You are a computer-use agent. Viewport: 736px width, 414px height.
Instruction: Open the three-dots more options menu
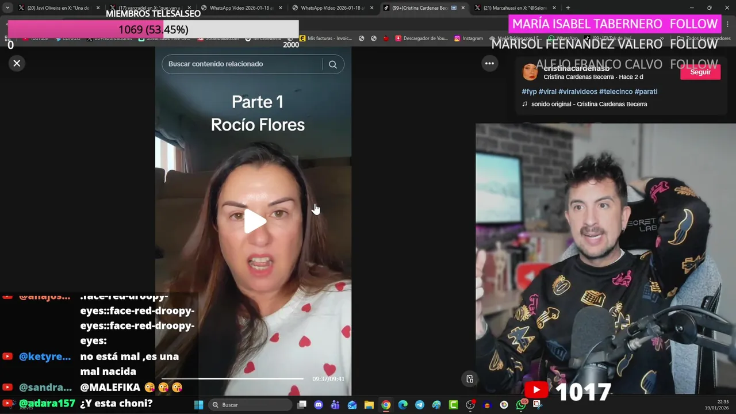tap(489, 63)
